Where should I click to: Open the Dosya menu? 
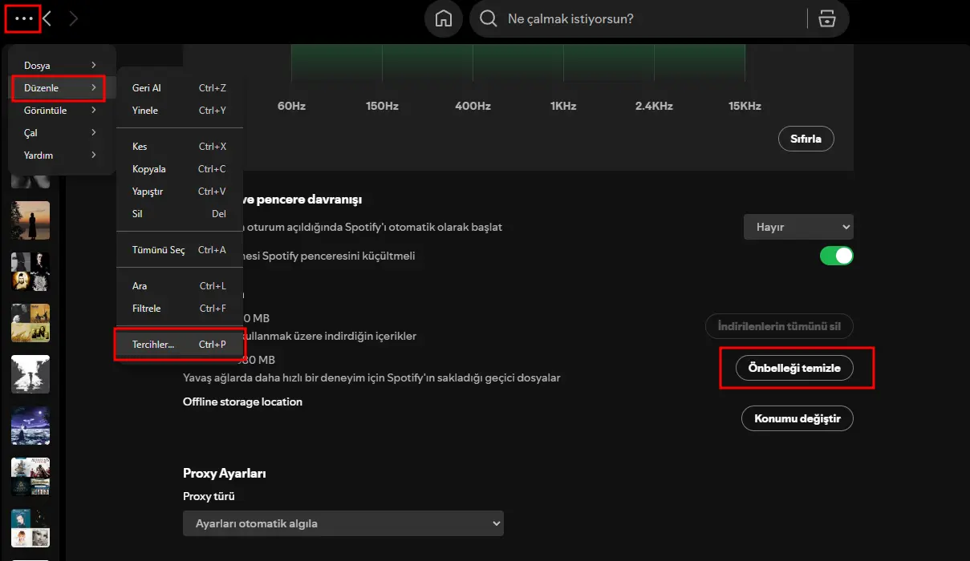[61, 66]
